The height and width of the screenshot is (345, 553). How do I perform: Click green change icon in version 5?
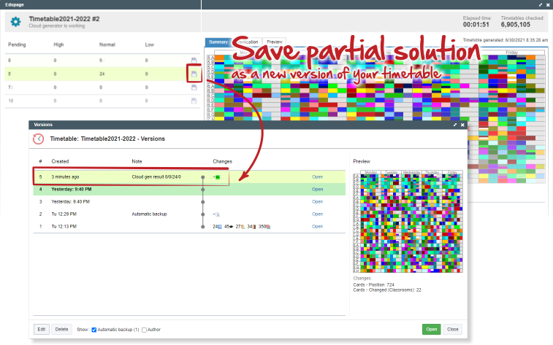pos(218,177)
